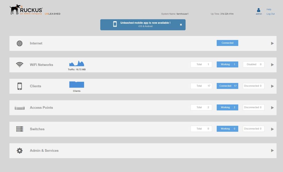Expand the Clients section arrow
283x172 pixels.
click(272, 86)
